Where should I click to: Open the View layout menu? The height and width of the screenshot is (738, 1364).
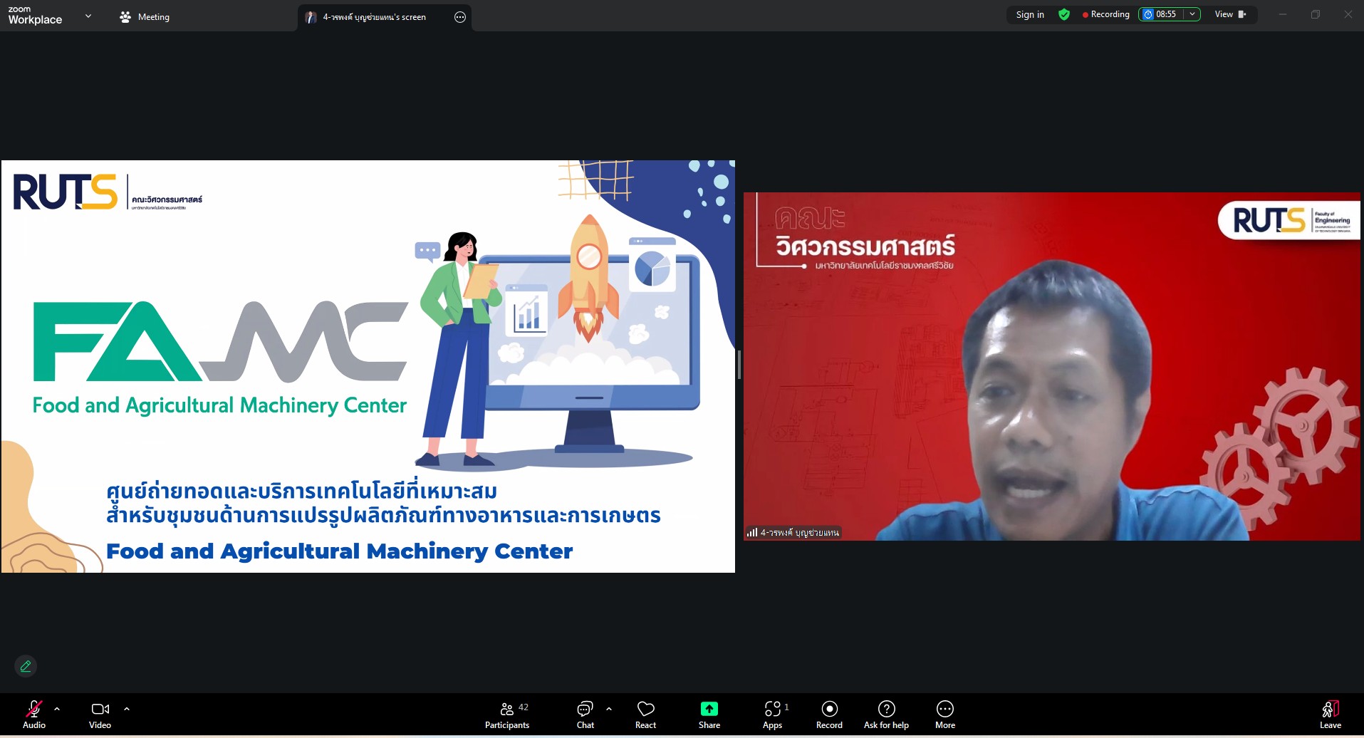(x=1230, y=14)
